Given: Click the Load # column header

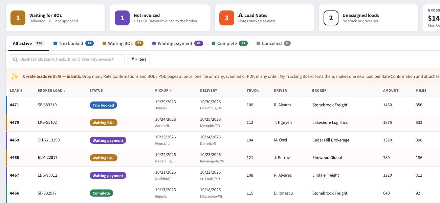Looking at the screenshot, I should click(x=16, y=90).
